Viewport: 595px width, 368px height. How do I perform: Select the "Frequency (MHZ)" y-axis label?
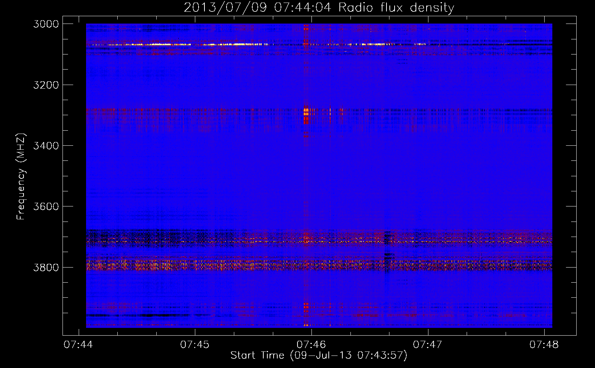click(x=21, y=176)
